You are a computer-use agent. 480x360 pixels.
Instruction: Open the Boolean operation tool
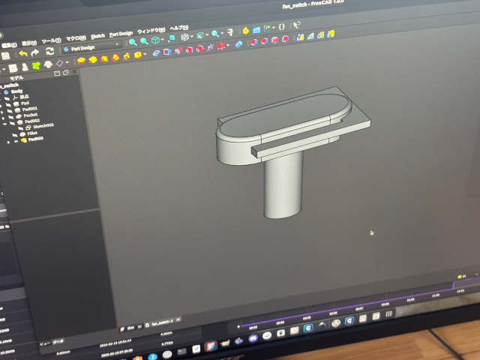click(238, 44)
